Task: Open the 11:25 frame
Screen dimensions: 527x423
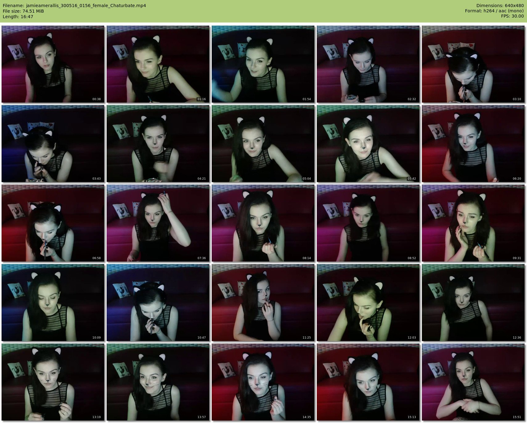Action: 263,303
